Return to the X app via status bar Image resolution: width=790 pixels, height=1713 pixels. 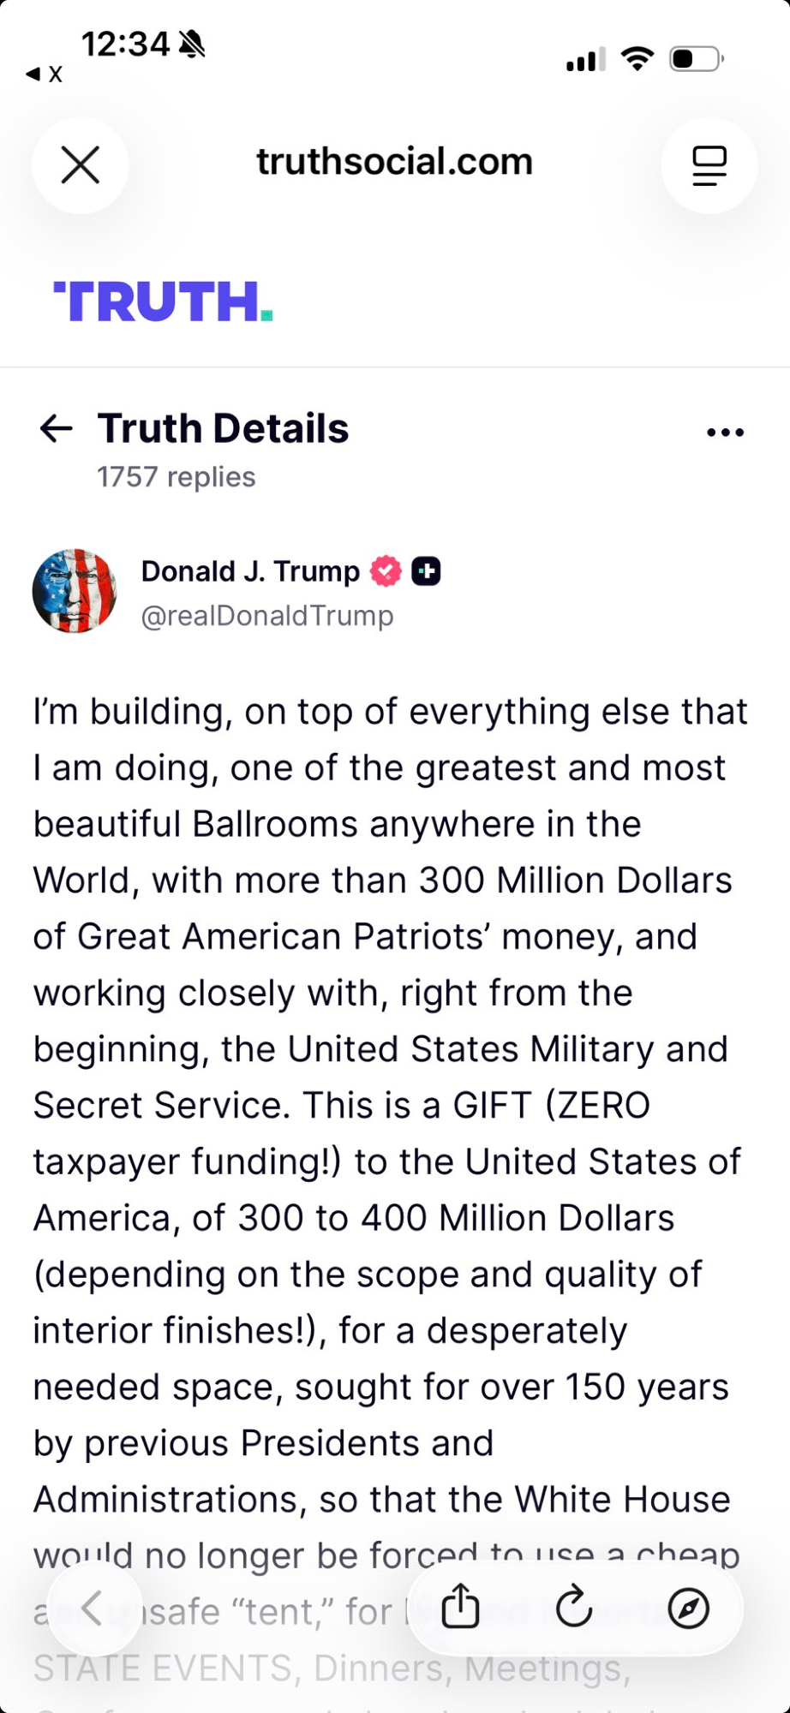pos(45,74)
